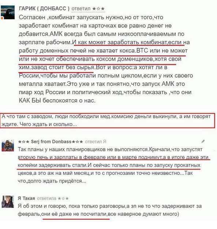The height and width of the screenshot is (229, 217).
Task: Select the red-boxed comment about мед.комисию
Action: [108, 121]
